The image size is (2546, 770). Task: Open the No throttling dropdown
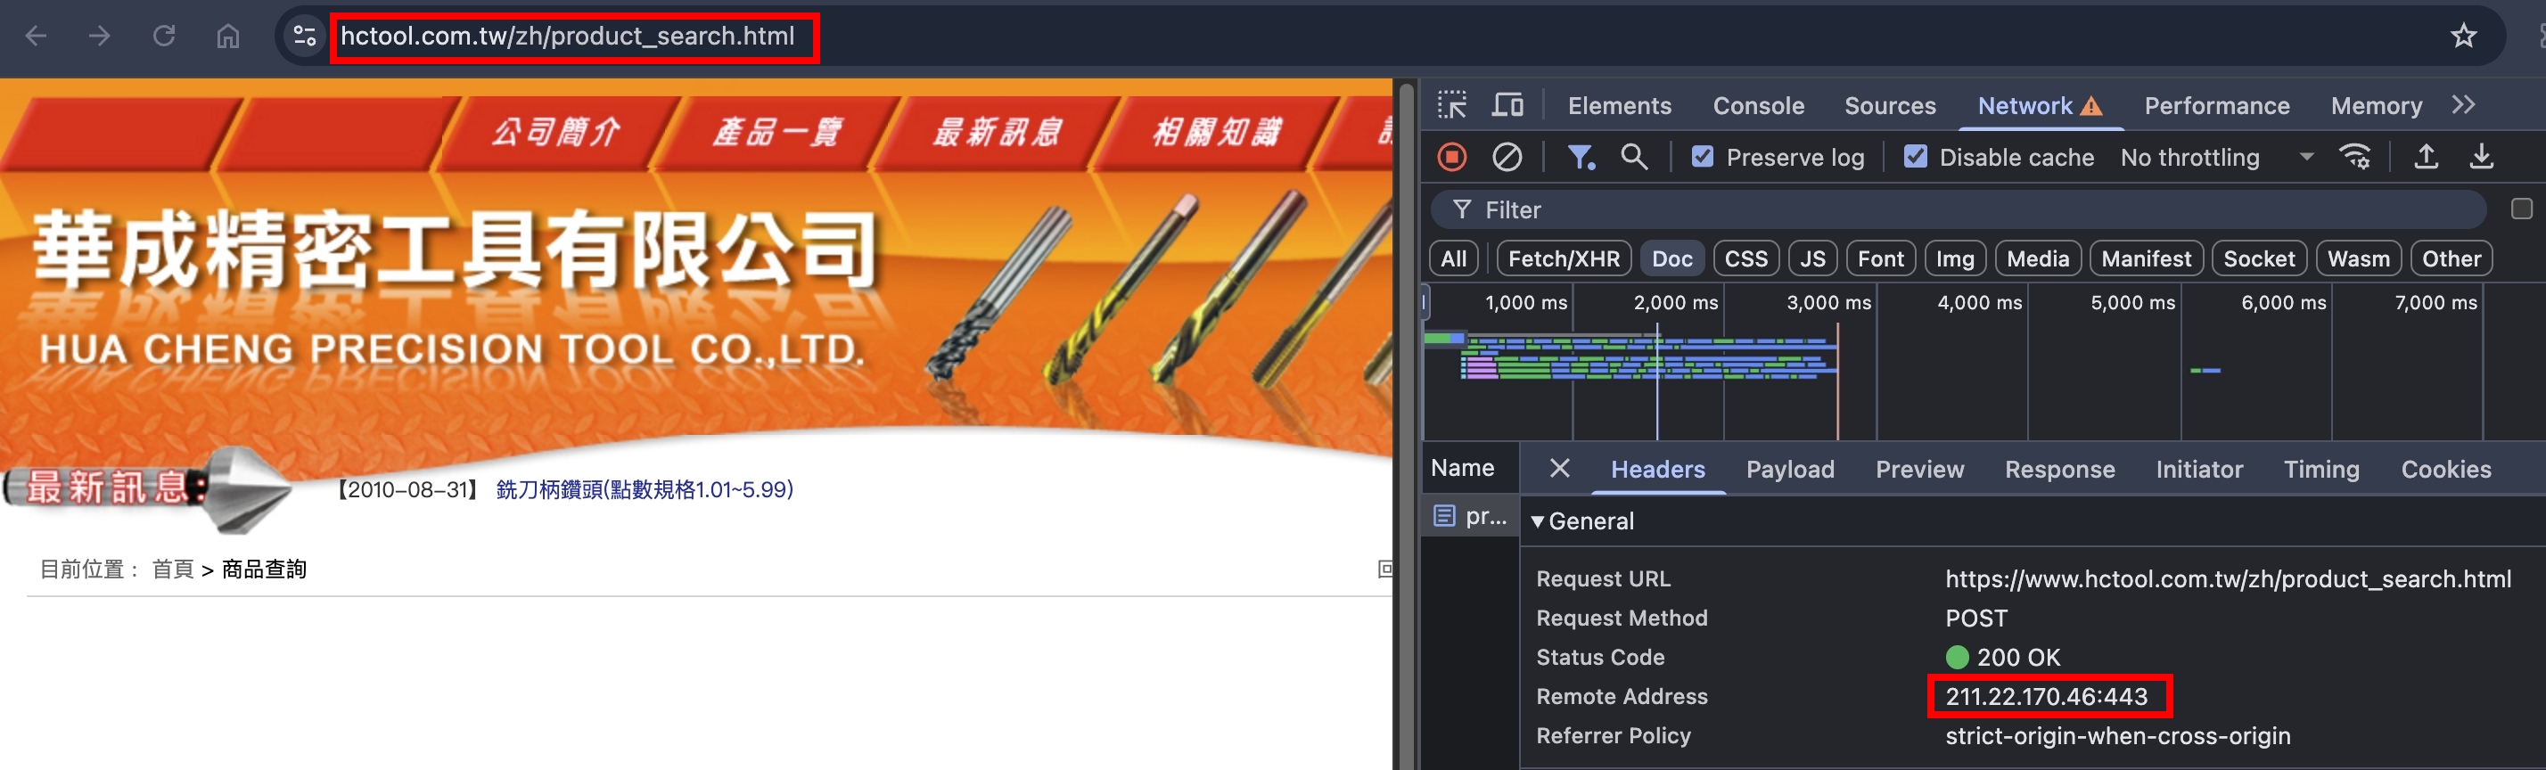click(x=2217, y=157)
